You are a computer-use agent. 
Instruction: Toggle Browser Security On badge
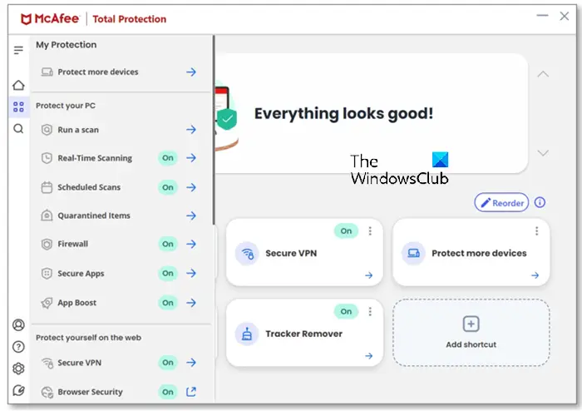click(168, 392)
